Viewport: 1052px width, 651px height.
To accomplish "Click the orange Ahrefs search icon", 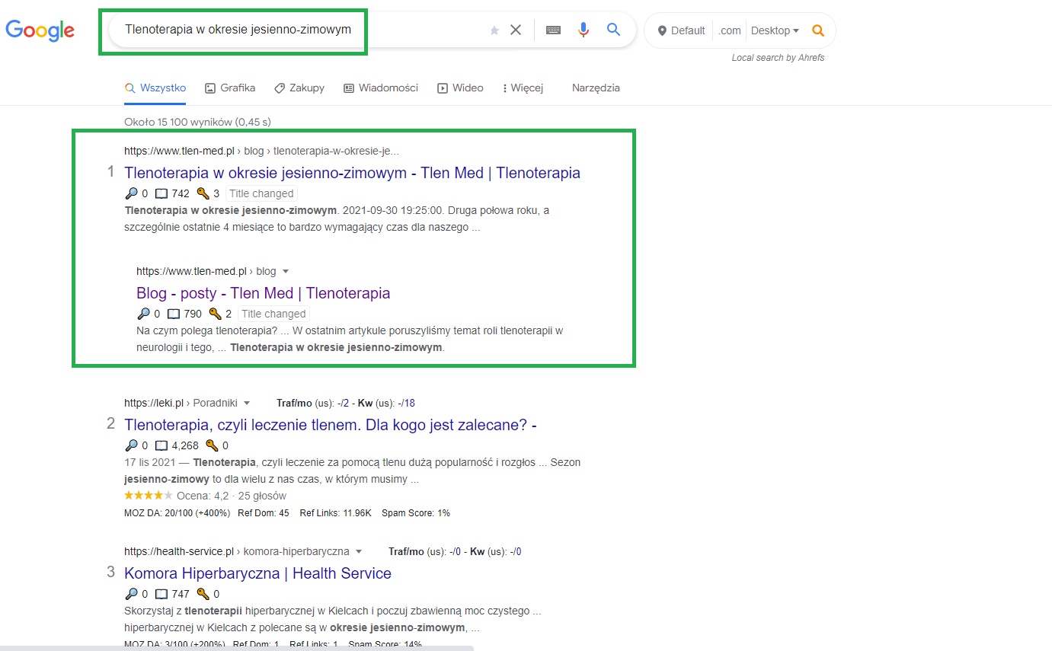I will pos(818,30).
